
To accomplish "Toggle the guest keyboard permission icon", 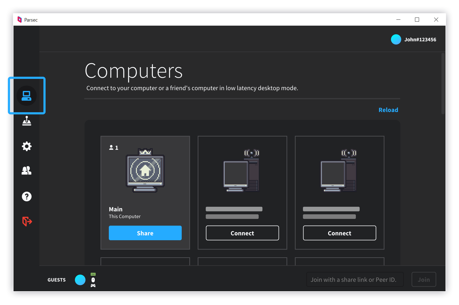I will point(93,274).
